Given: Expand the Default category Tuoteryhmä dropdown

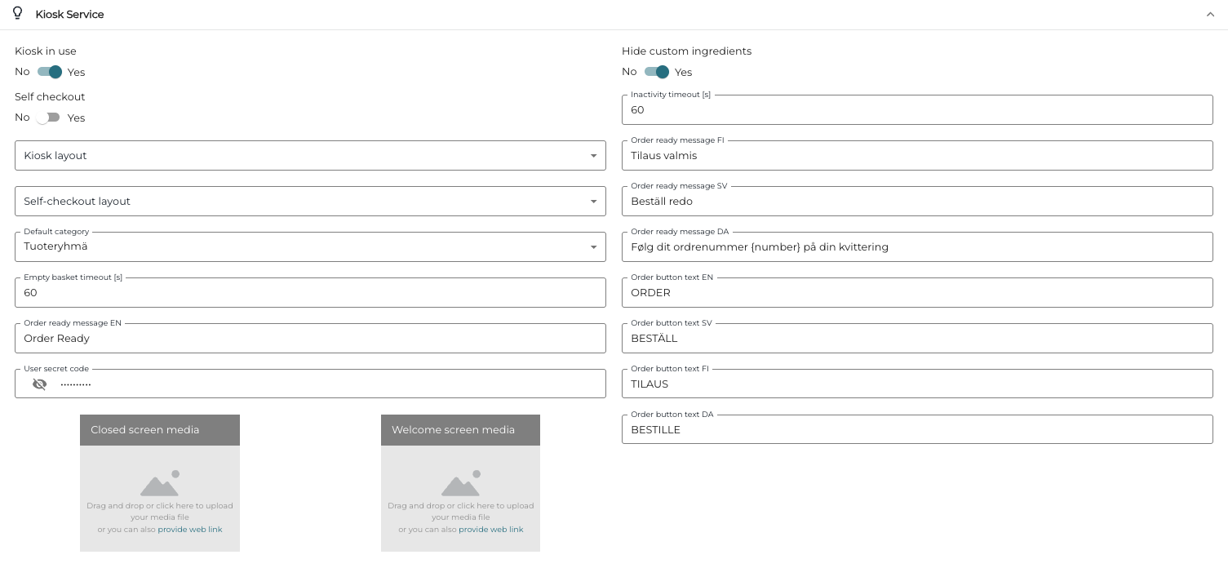Looking at the screenshot, I should [x=310, y=246].
